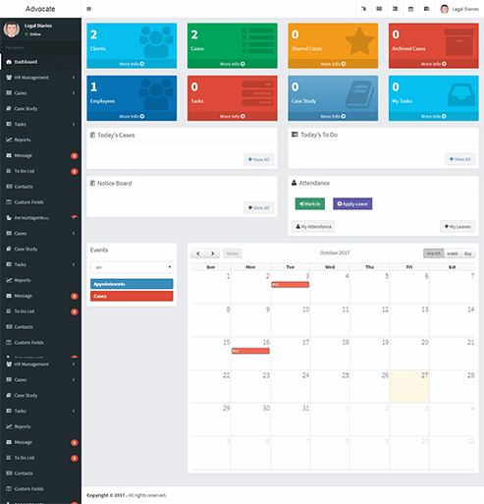Viewport: 484px width, 504px height.
Task: Switch calendar to week view
Action: click(x=453, y=253)
